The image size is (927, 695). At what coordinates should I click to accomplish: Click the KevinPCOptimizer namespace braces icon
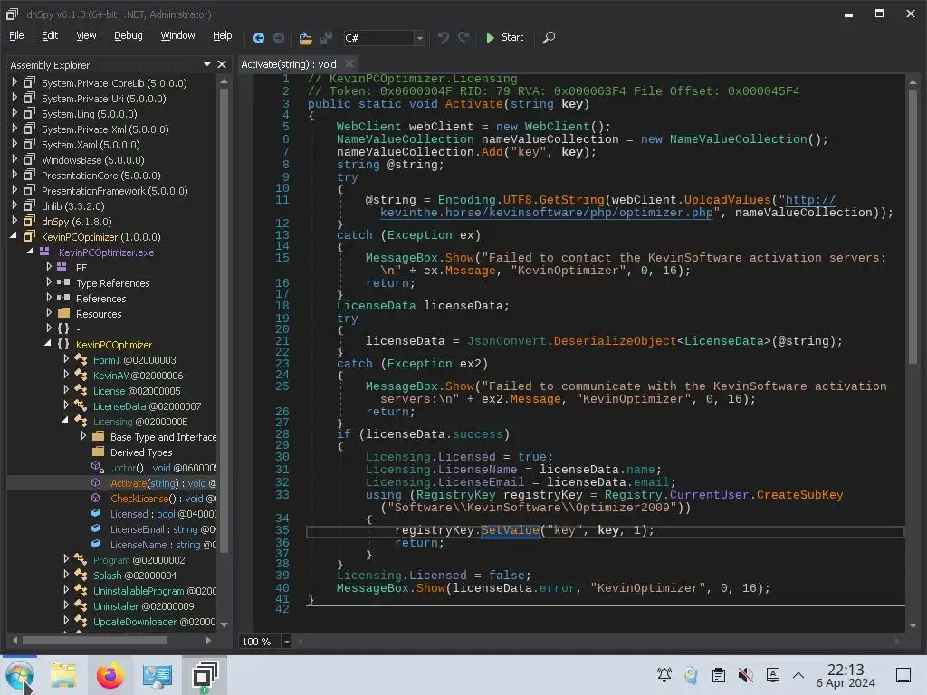[x=63, y=344]
